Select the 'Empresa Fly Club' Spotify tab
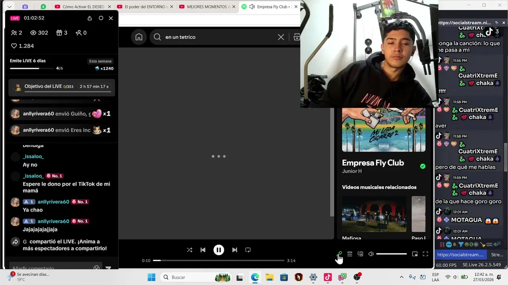Image resolution: width=508 pixels, height=285 pixels. [x=270, y=7]
